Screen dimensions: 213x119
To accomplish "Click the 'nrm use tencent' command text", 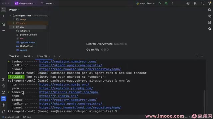I will [x=133, y=73].
